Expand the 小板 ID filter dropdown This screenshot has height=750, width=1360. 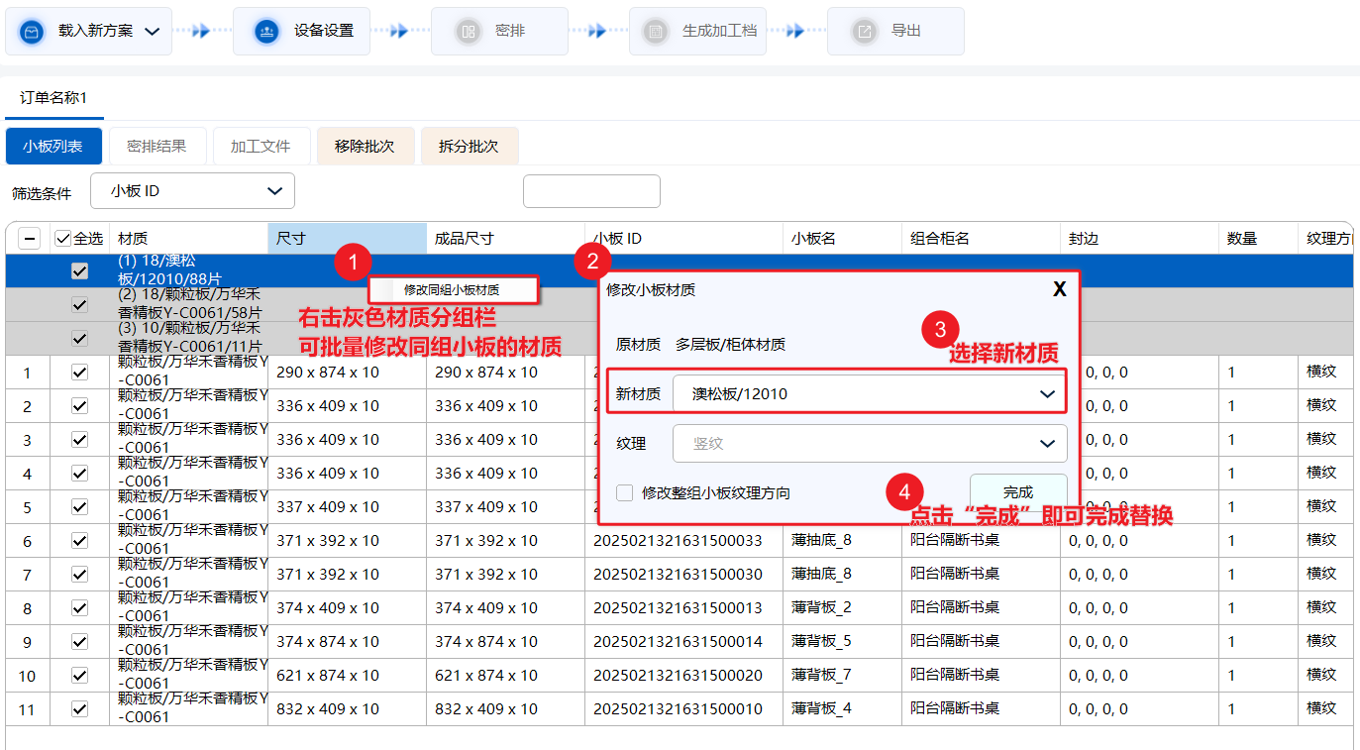tap(192, 191)
